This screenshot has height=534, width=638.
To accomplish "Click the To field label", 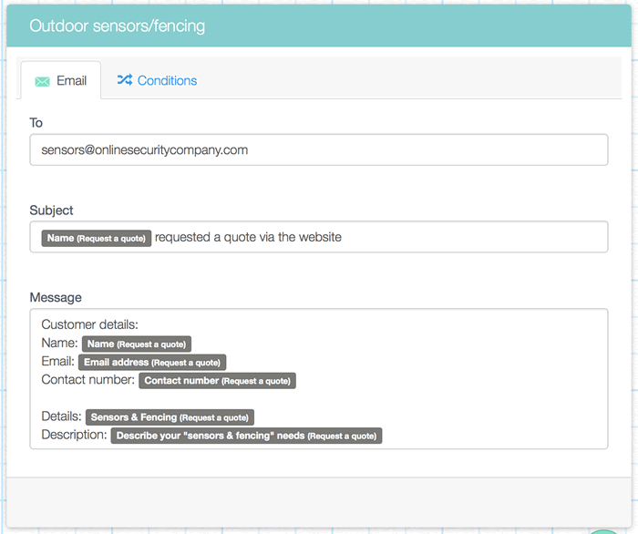I will [36, 122].
